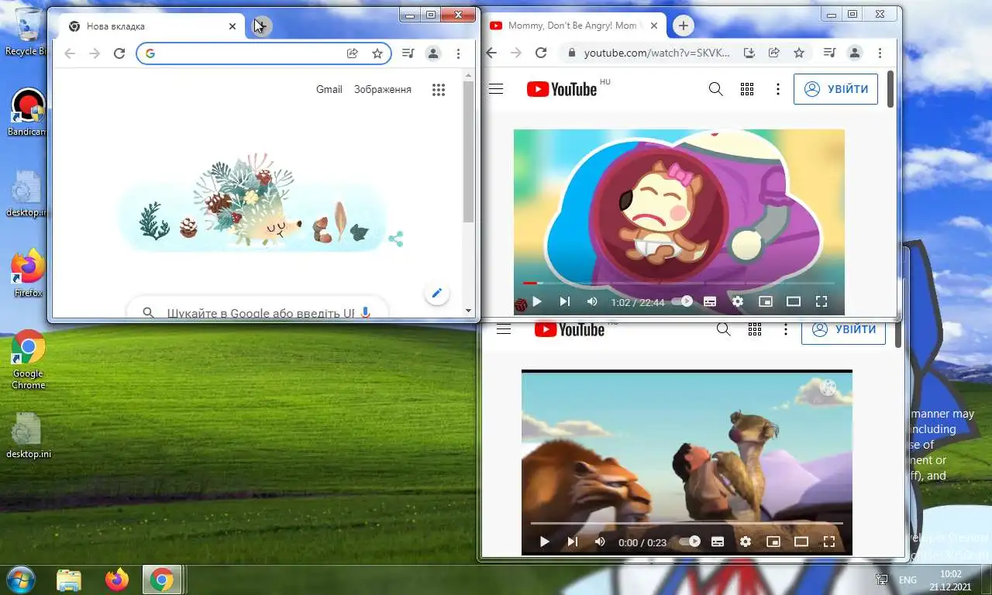Close the Нова вкладка tab

232,26
